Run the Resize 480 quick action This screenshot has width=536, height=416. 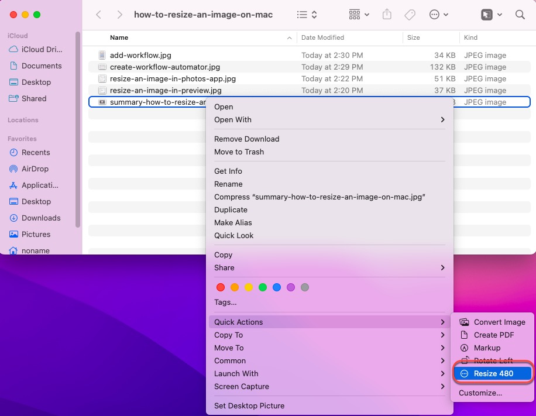493,373
